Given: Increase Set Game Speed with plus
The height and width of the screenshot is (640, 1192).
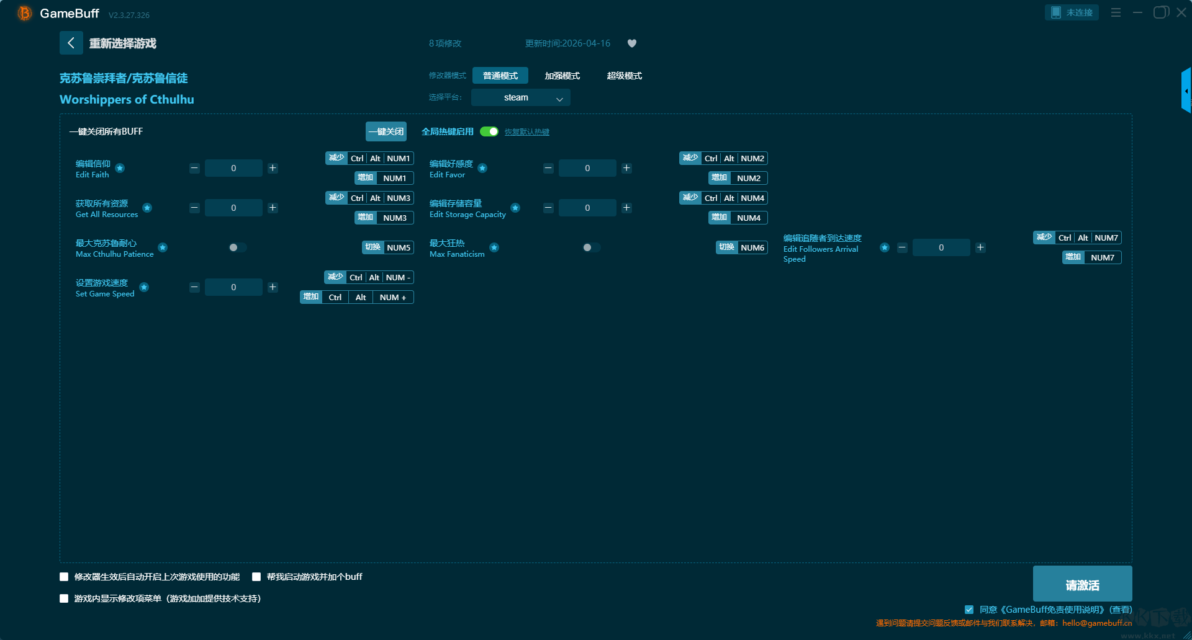Looking at the screenshot, I should pyautogui.click(x=273, y=287).
